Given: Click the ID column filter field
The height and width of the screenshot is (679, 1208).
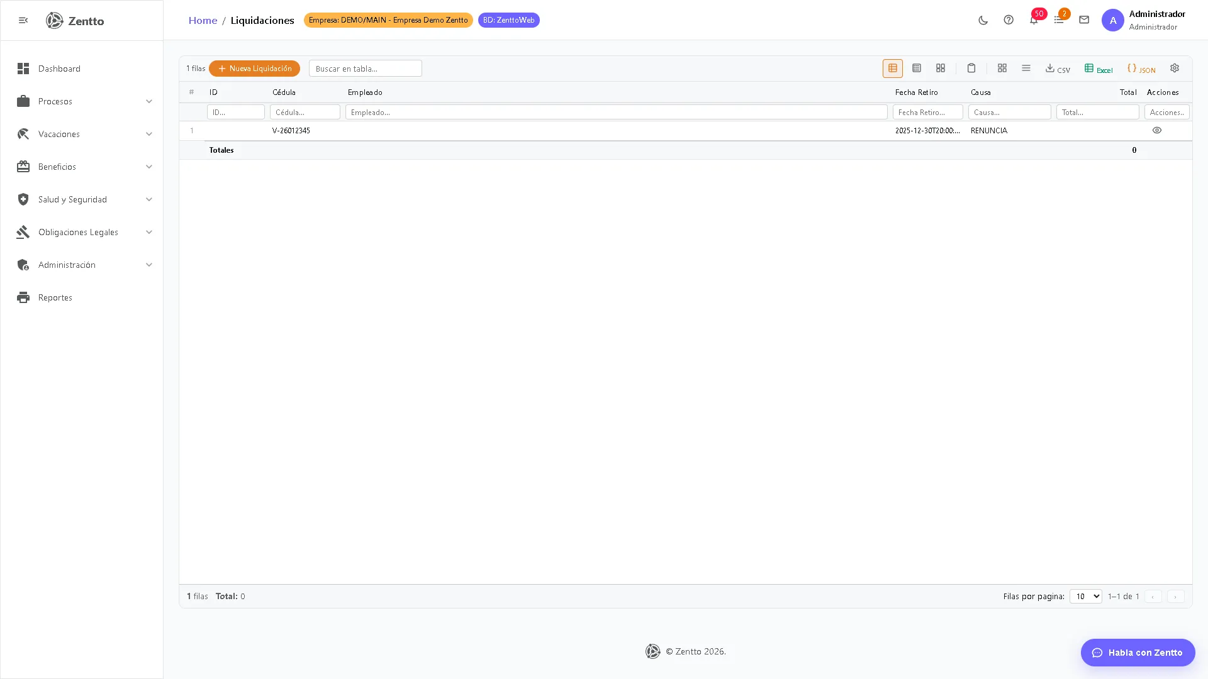Looking at the screenshot, I should [236, 112].
